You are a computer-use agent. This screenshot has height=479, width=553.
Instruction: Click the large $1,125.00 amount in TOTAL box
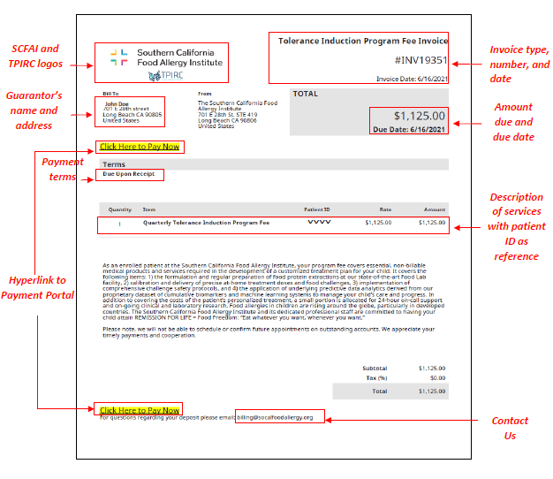click(420, 116)
